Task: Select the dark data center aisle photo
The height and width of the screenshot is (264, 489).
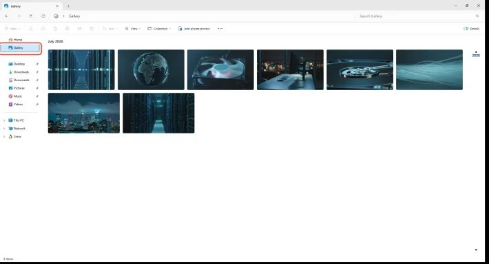Action: click(x=158, y=113)
